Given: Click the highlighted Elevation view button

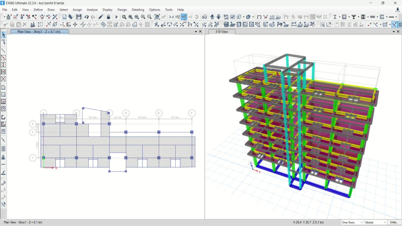Looking at the screenshot, I should click(x=184, y=17).
